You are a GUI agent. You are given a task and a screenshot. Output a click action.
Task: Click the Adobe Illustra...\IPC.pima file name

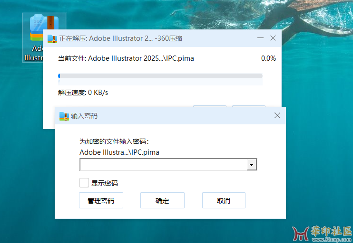(x=119, y=152)
